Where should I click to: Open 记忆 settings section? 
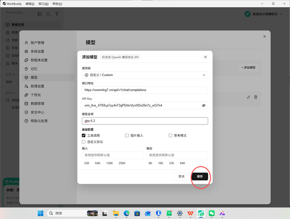pos(48,69)
